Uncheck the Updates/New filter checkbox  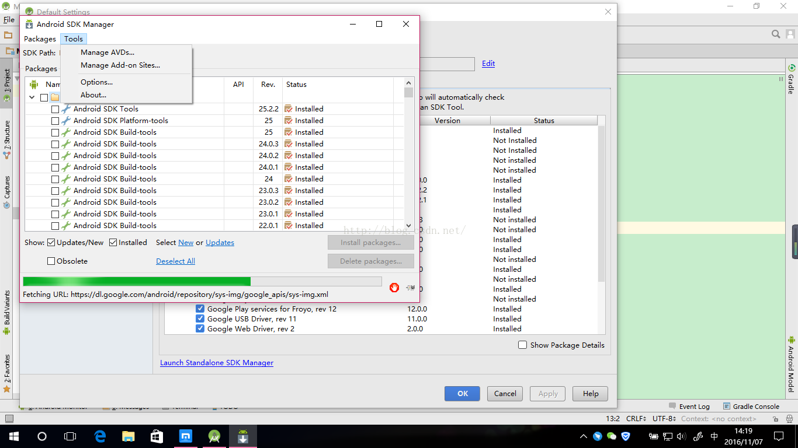[51, 243]
